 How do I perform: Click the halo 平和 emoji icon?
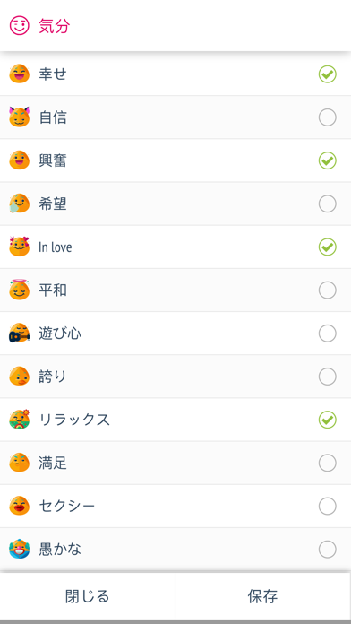pos(19,290)
